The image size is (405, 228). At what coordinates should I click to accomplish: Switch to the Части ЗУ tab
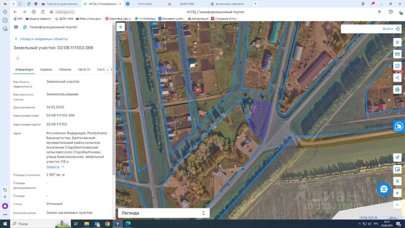coord(84,69)
